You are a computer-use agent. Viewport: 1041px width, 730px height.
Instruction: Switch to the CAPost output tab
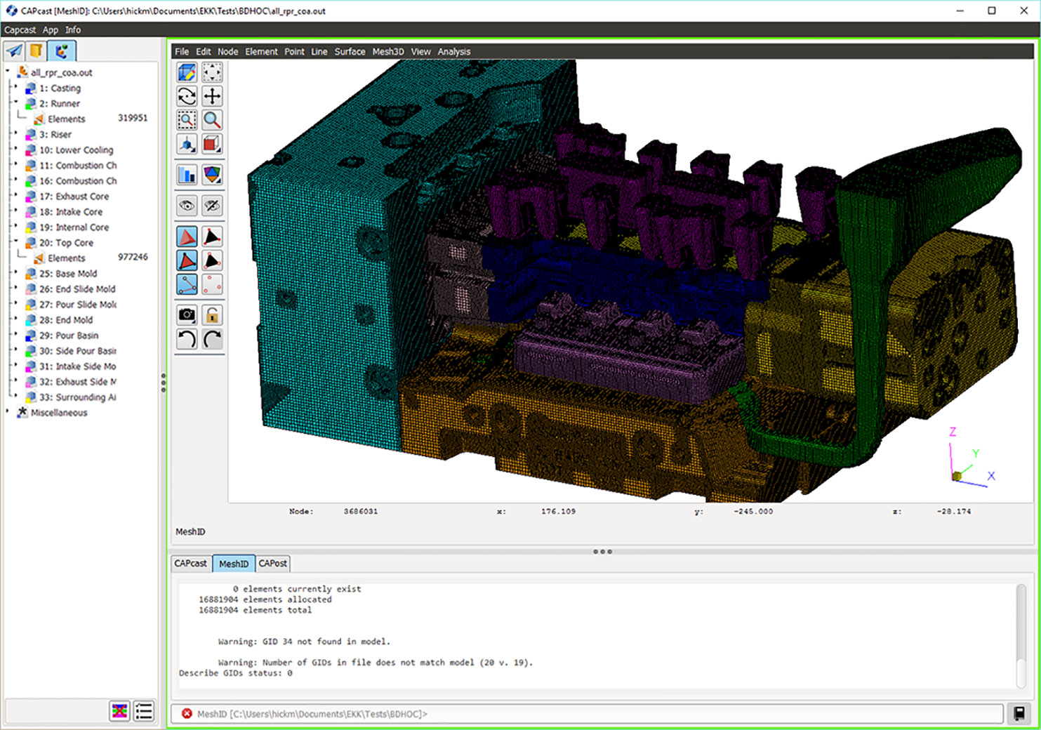(x=272, y=564)
